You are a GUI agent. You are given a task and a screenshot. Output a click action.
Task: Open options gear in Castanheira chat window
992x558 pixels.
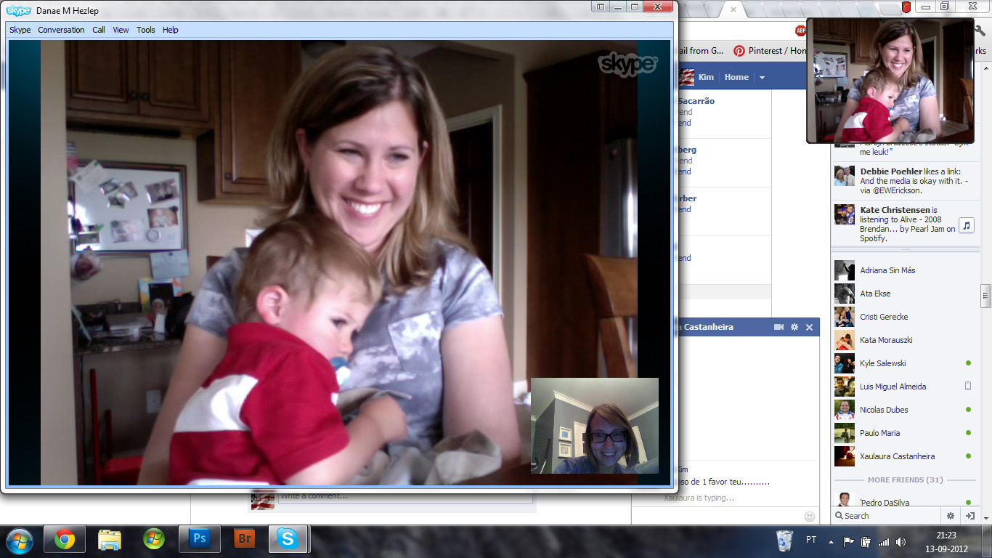tap(794, 327)
